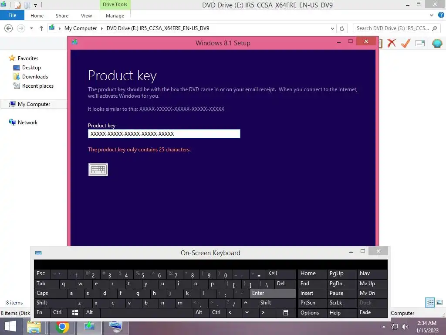Click the down arrow key on keyboard
This screenshot has height=335, width=446.
pos(250,312)
